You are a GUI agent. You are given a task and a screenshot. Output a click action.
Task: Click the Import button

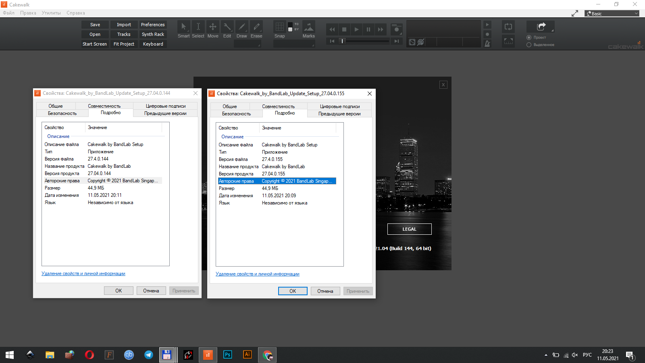(x=124, y=25)
